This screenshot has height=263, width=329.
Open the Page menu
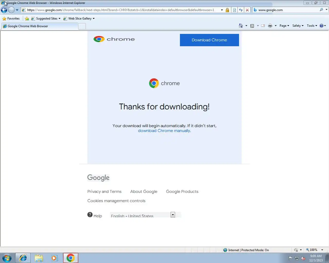click(x=284, y=26)
